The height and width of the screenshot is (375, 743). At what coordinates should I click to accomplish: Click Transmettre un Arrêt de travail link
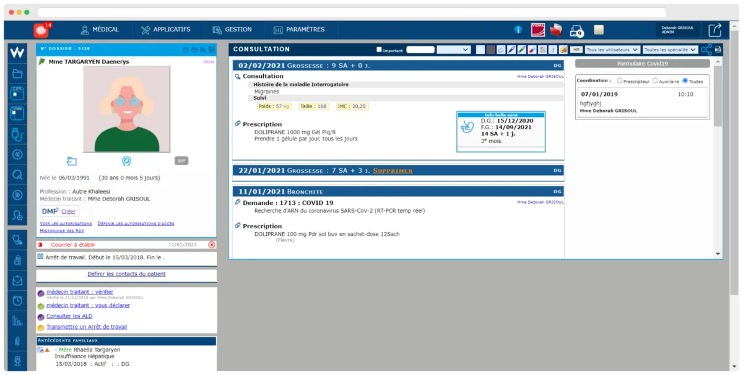87,327
